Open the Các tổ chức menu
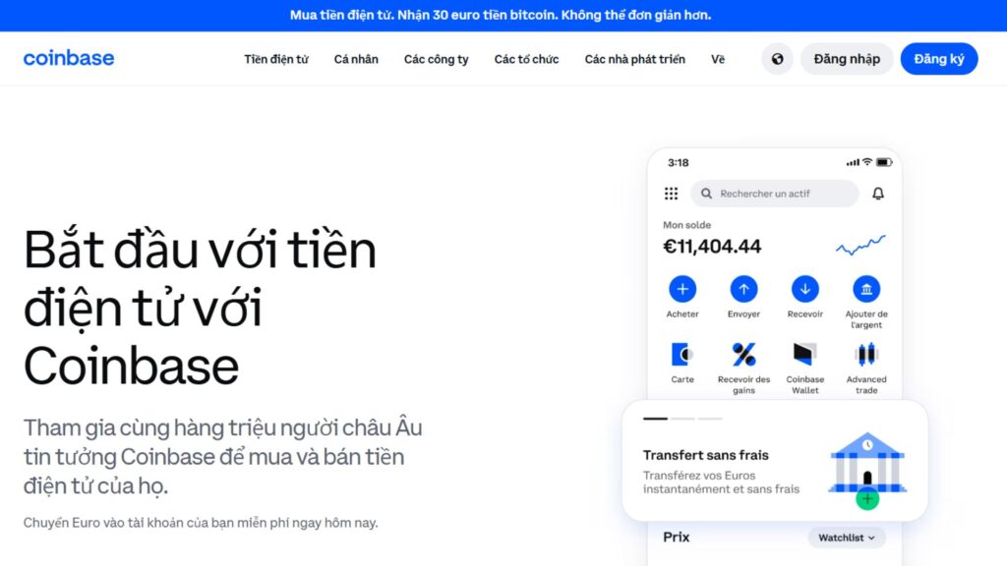This screenshot has height=566, width=1007. 527,59
